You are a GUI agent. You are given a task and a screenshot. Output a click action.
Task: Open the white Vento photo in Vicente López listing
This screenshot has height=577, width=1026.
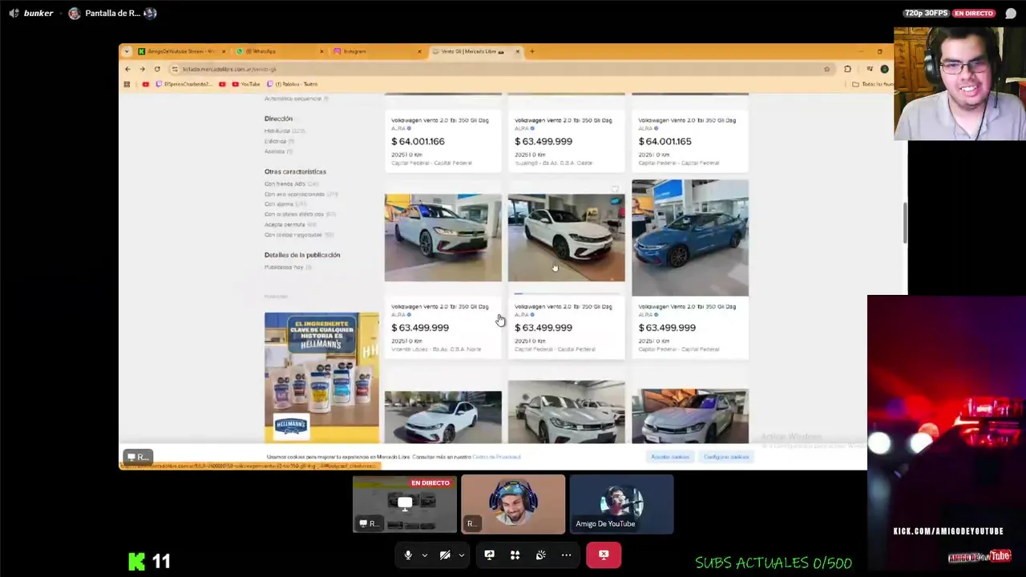point(442,238)
